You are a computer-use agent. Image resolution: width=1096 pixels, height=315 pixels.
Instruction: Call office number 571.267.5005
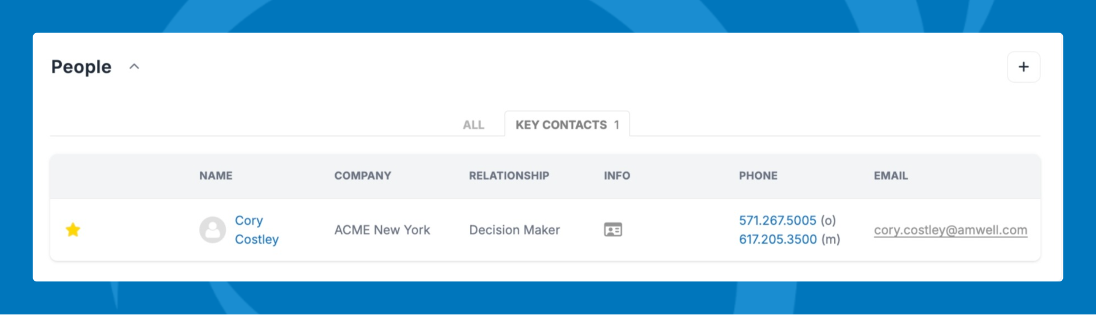777,220
